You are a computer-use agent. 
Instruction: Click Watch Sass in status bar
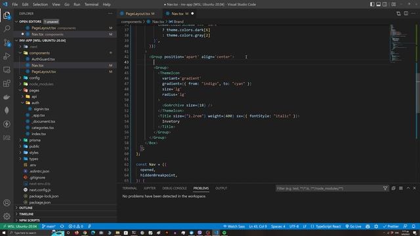pyautogui.click(x=234, y=226)
